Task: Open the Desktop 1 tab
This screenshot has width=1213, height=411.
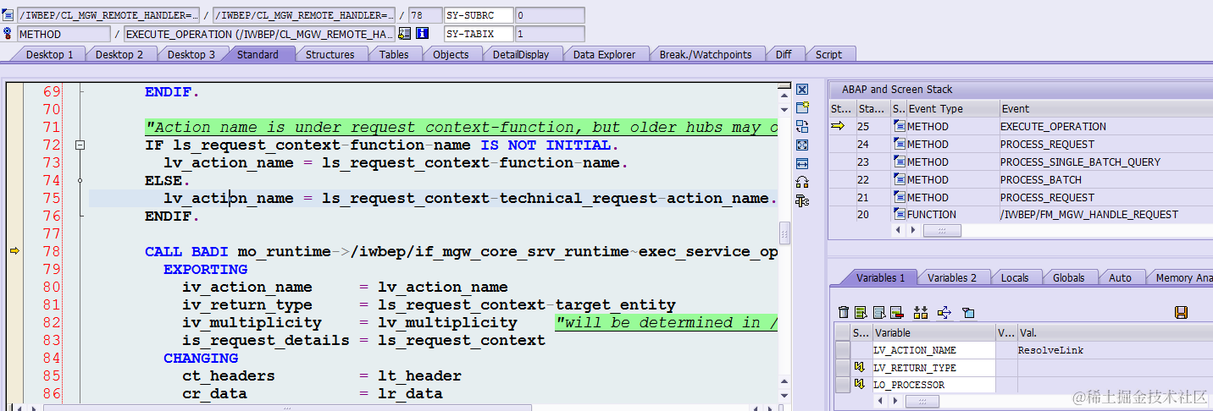Action: (x=49, y=54)
